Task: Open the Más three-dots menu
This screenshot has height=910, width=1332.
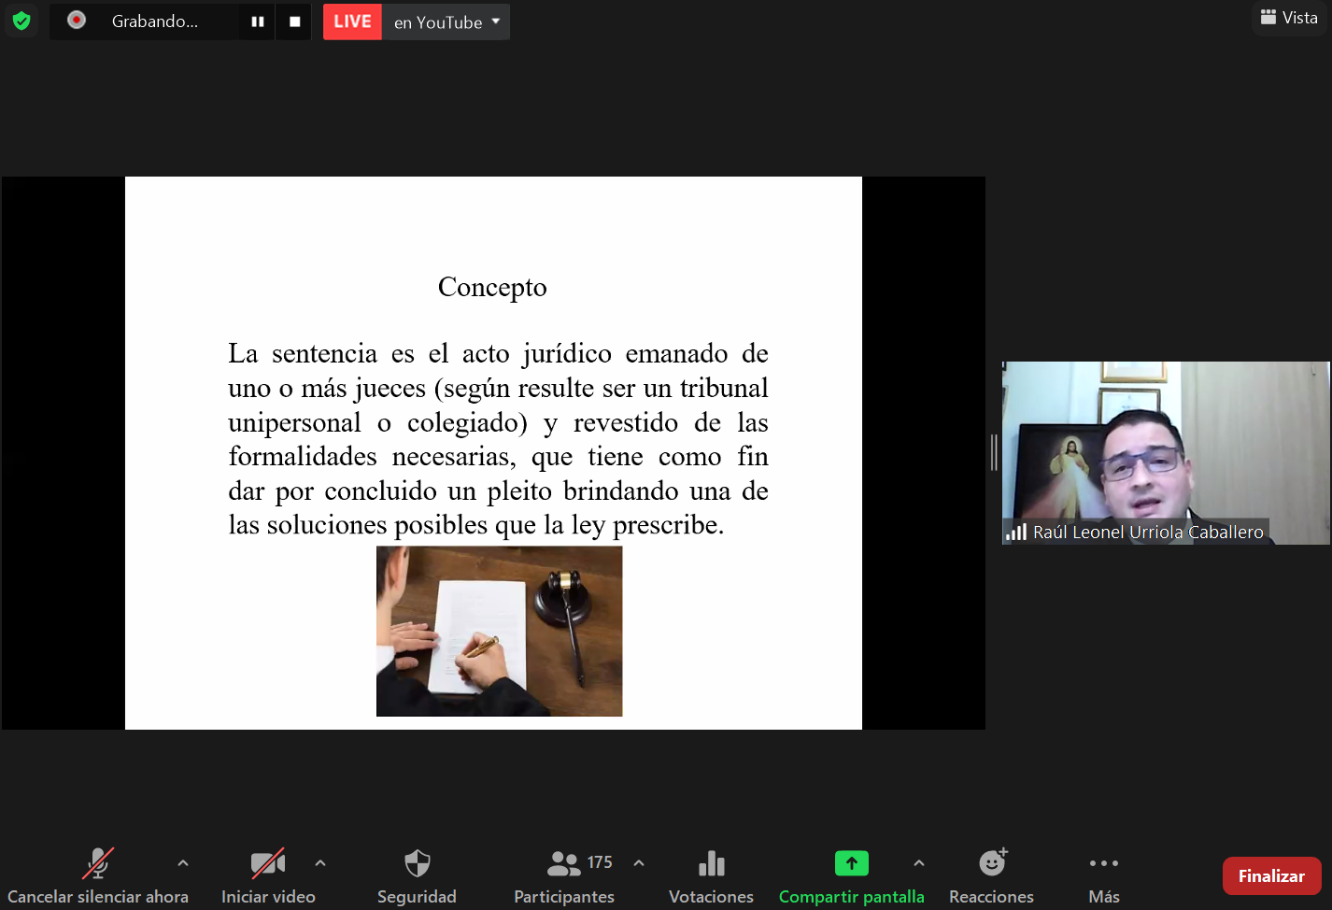Action: pyautogui.click(x=1103, y=863)
